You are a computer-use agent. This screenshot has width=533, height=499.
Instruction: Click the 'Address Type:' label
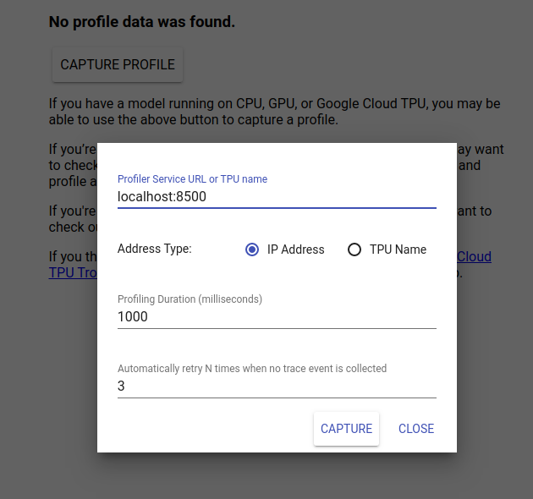tap(155, 249)
